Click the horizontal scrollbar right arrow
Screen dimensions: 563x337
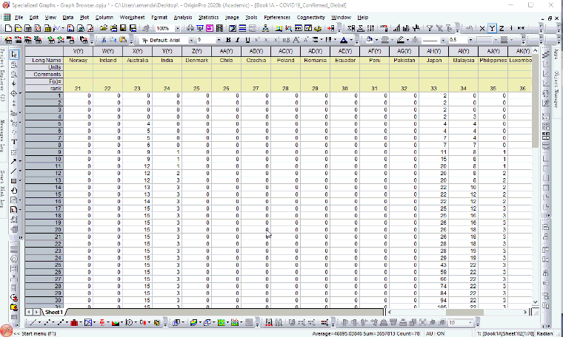525,313
